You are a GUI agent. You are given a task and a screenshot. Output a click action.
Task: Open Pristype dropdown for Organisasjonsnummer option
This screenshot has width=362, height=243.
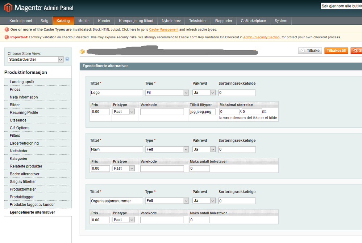(124, 220)
